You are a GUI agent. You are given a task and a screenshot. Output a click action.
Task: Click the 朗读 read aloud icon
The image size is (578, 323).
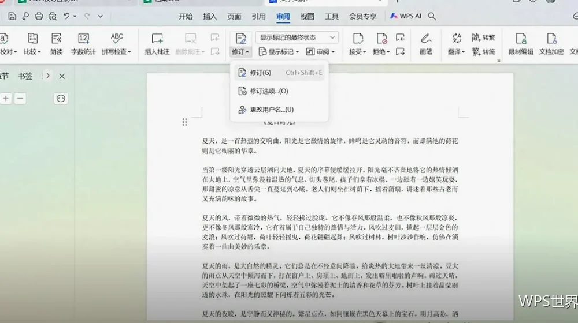click(x=57, y=39)
